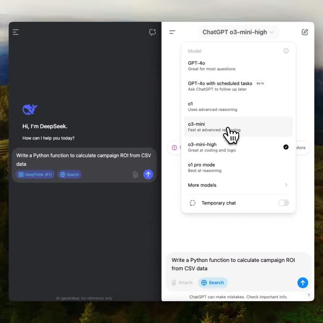Image resolution: width=323 pixels, height=323 pixels.
Task: Open the DeepSeek sidebar menu icon
Action: pos(16,32)
